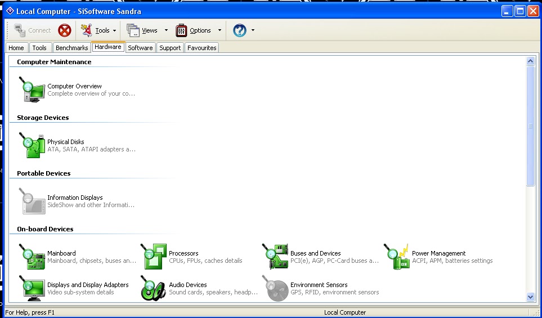Select the 'Environment Sensors' label
Image resolution: width=542 pixels, height=318 pixels.
319,284
